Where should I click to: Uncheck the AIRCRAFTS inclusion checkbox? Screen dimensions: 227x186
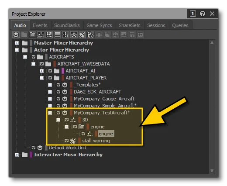pos(34,57)
